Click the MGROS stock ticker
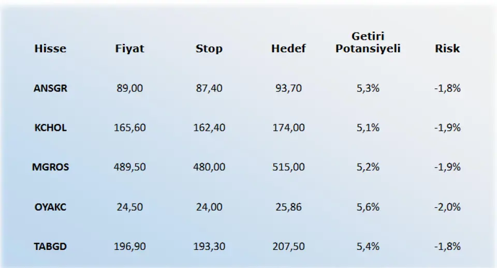497x268 pixels. pyautogui.click(x=50, y=167)
